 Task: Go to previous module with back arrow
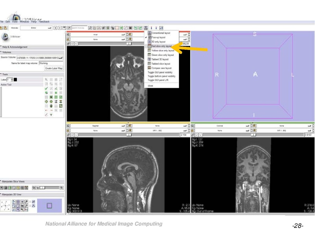[55, 28]
